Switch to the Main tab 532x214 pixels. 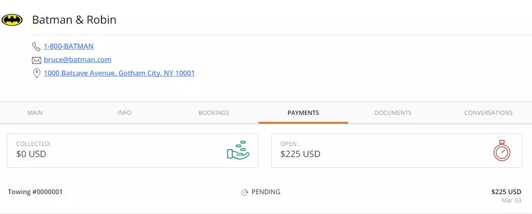[x=35, y=113]
